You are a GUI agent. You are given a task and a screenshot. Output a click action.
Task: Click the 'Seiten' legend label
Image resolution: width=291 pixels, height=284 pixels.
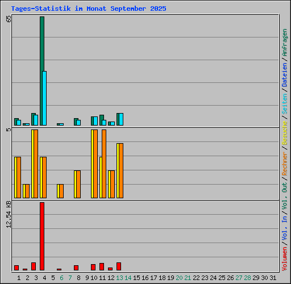coord(285,104)
